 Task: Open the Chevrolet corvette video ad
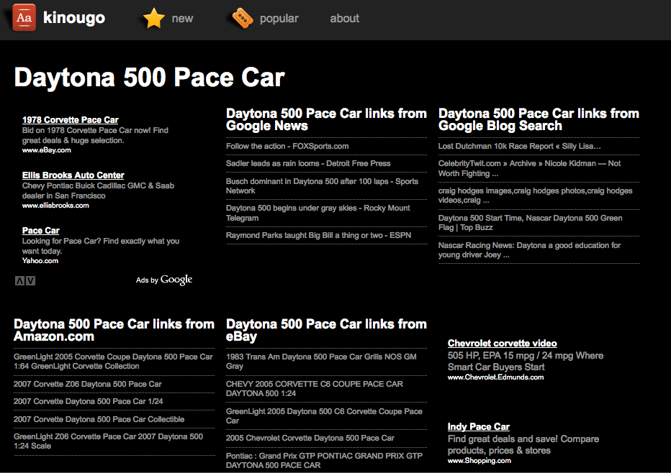pos(503,343)
